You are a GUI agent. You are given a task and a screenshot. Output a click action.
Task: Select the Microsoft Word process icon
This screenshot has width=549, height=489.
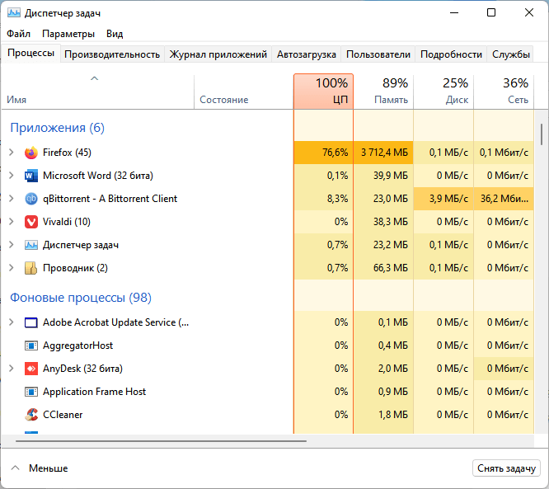(x=31, y=176)
